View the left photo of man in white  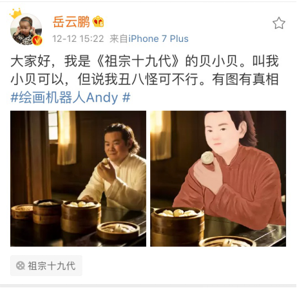[78, 178]
